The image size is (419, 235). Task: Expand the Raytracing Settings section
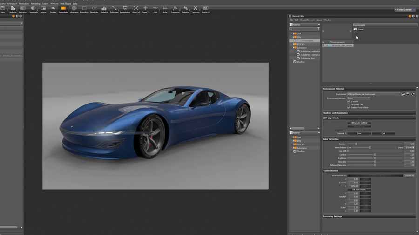(332, 216)
